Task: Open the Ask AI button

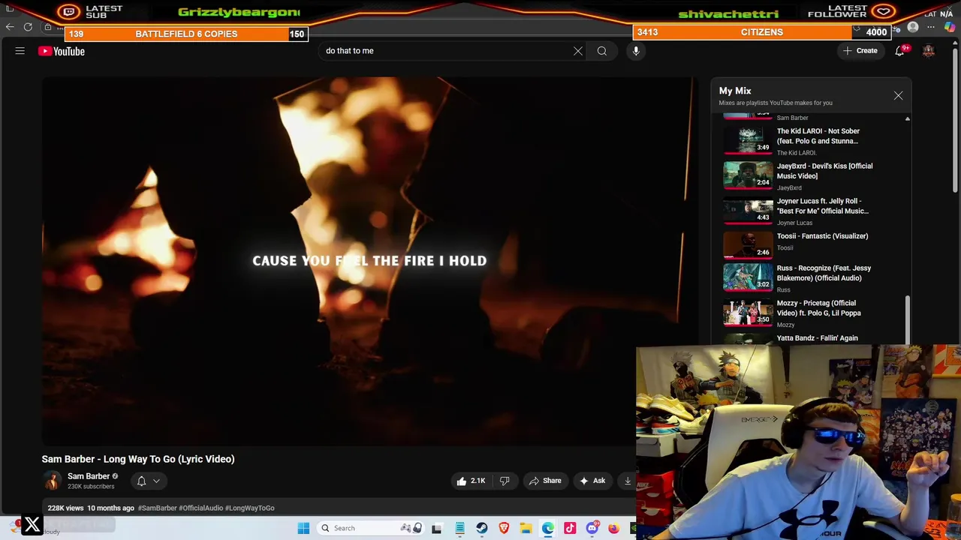Action: click(592, 481)
